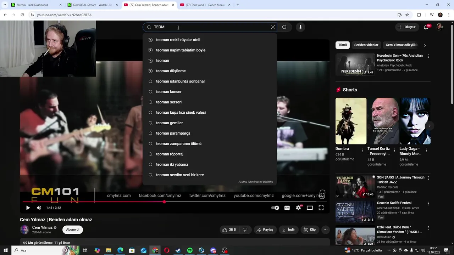Viewport: 454px width, 255px height.
Task: Open more actions ellipsis below video
Action: click(326, 230)
